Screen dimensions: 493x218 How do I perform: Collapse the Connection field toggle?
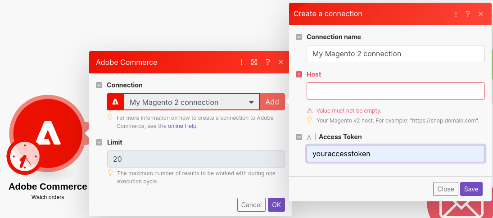click(x=99, y=85)
